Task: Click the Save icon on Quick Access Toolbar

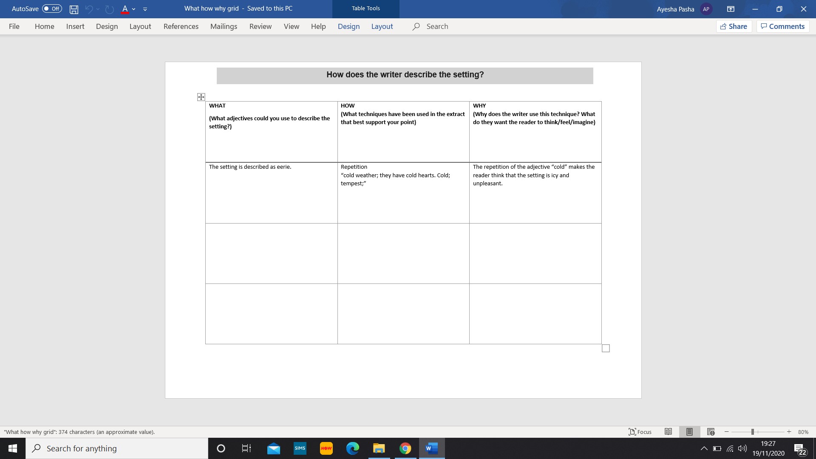Action: click(x=74, y=9)
